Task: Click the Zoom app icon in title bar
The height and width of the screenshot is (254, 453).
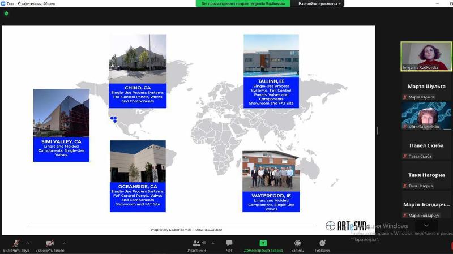Action: (3, 3)
